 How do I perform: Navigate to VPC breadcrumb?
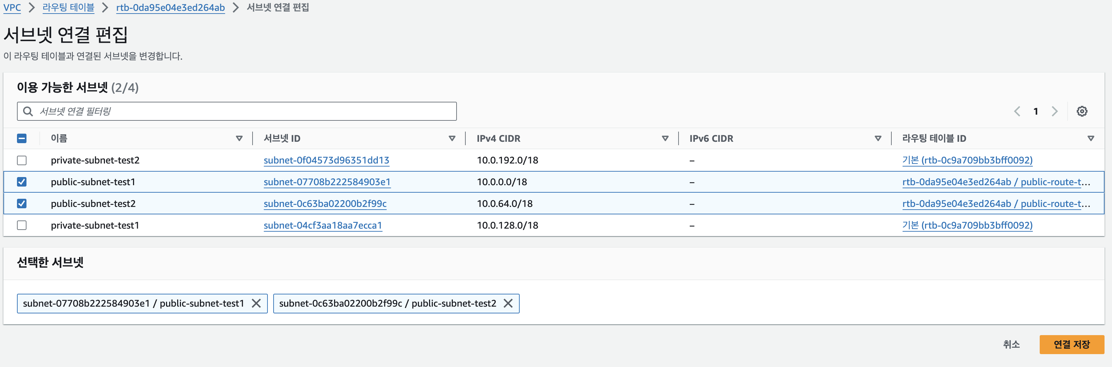pyautogui.click(x=12, y=7)
